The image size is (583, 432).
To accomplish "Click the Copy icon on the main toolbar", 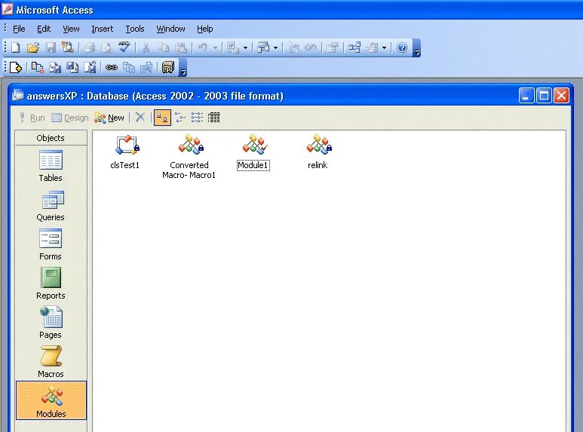I will click(163, 47).
